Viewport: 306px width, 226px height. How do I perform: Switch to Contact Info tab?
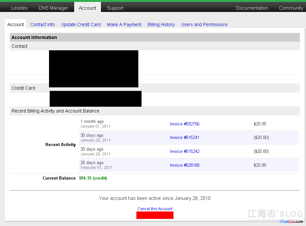tap(43, 25)
